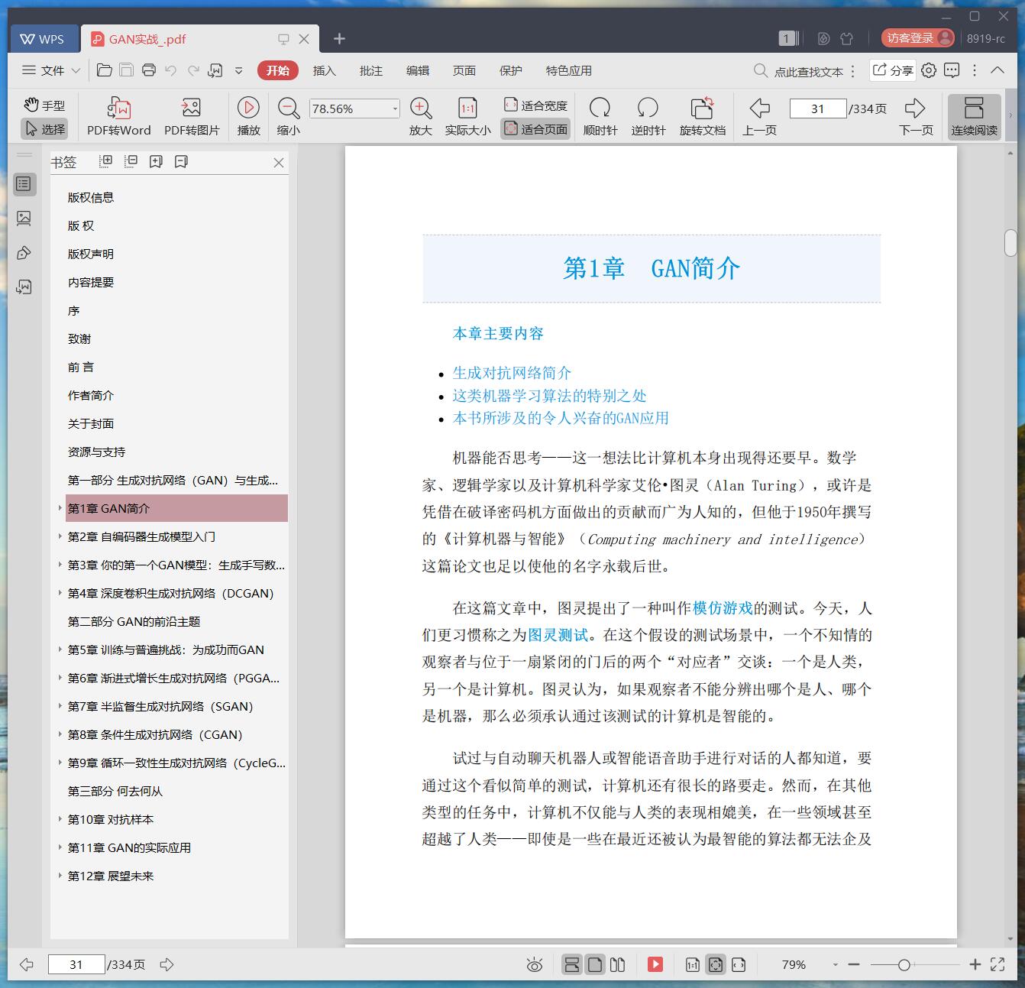The height and width of the screenshot is (988, 1025).
Task: Rotate the page clockwise (顺时针)
Action: (600, 117)
